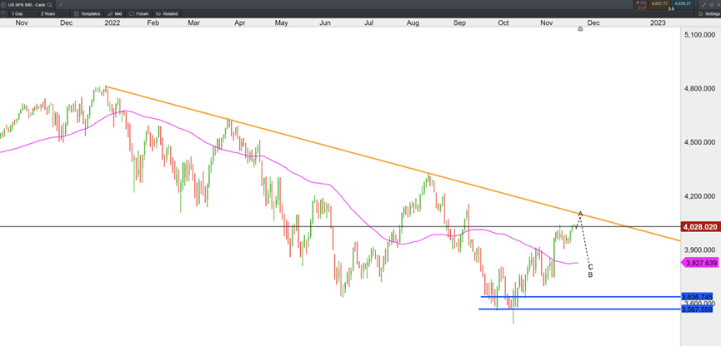Image resolution: width=721 pixels, height=346 pixels.
Task: Open the chart layout grid icon
Action: pos(3,14)
